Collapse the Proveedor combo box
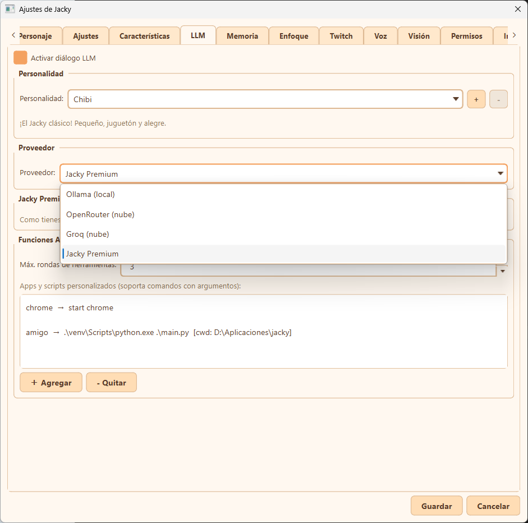This screenshot has width=528, height=523. click(283, 174)
